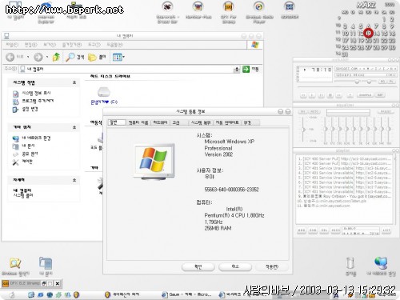Adjust equalizer preamp slider
This screenshot has width=400, height=300.
[x=303, y=130]
